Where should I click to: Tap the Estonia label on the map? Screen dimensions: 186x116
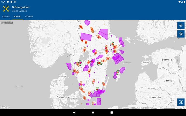click(167, 60)
